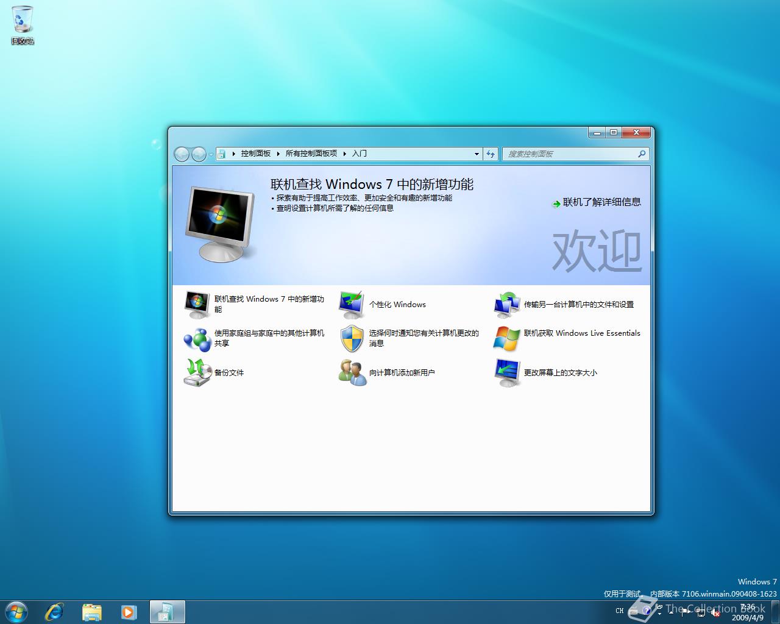The width and height of the screenshot is (780, 624).
Task: Open 选择何时通知您有关计算机更改的消息
Action: pos(424,338)
